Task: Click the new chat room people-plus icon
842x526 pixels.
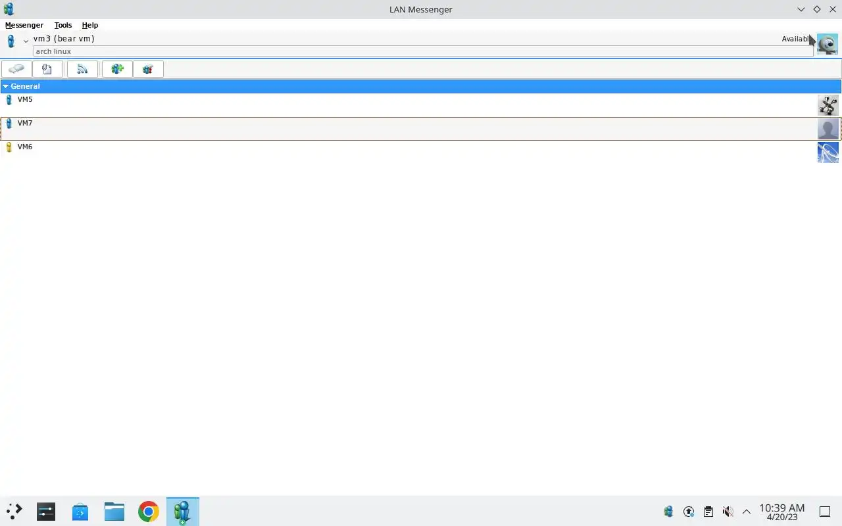Action: tap(117, 69)
